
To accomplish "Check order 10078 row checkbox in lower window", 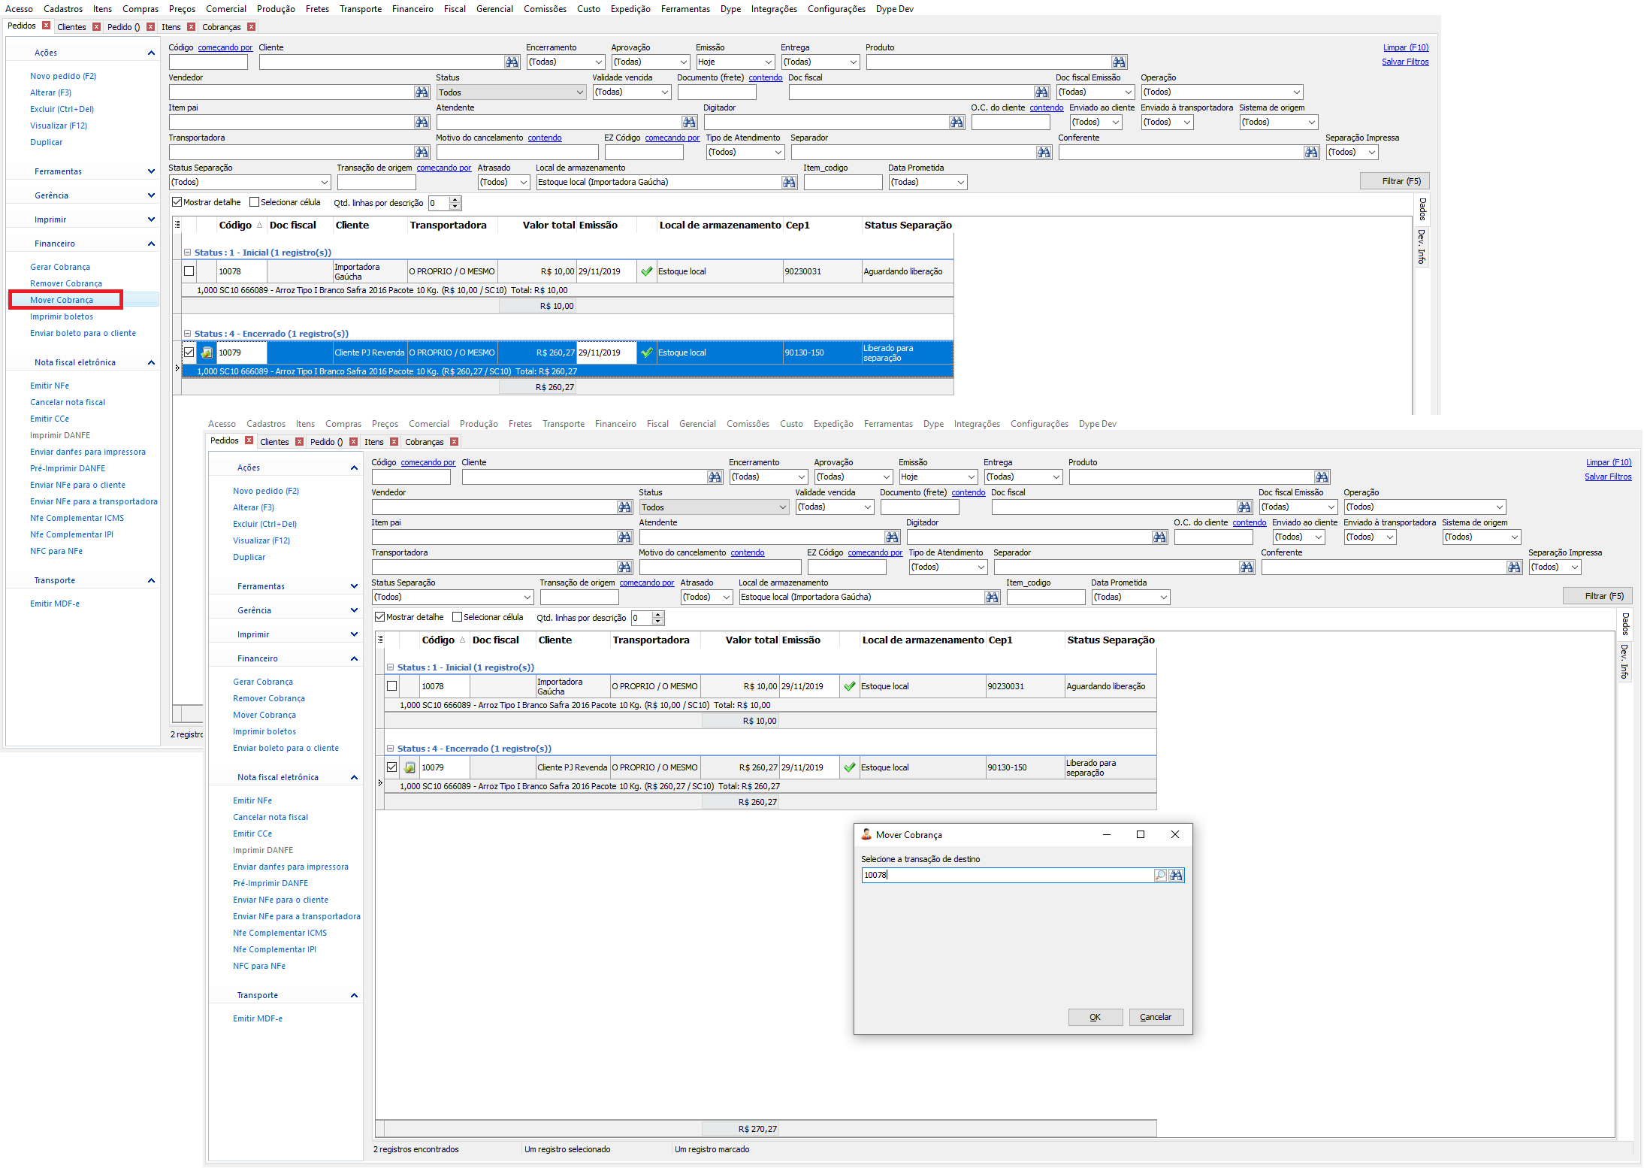I will tap(391, 686).
